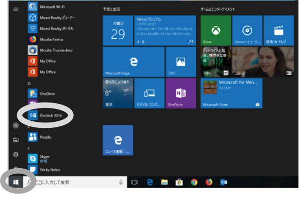The width and height of the screenshot is (299, 204).
Task: Open the Xbox tile
Action: coord(216,30)
